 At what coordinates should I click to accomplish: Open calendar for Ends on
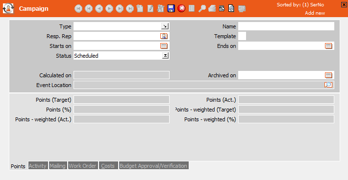[x=328, y=46]
